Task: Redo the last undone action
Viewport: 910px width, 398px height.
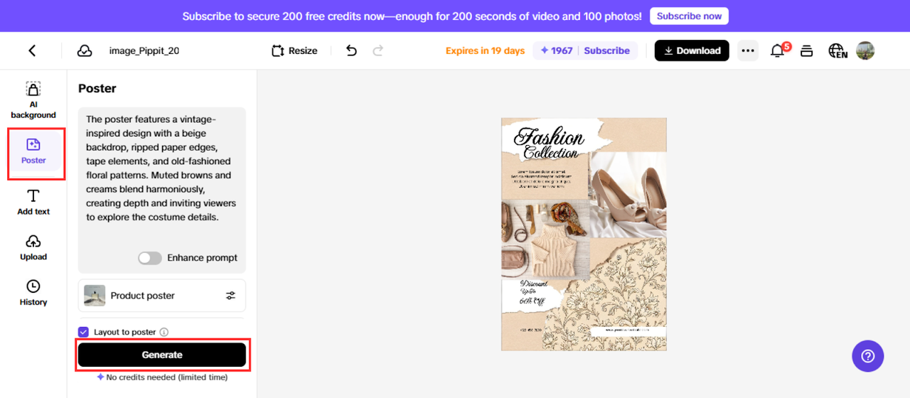Action: point(378,50)
